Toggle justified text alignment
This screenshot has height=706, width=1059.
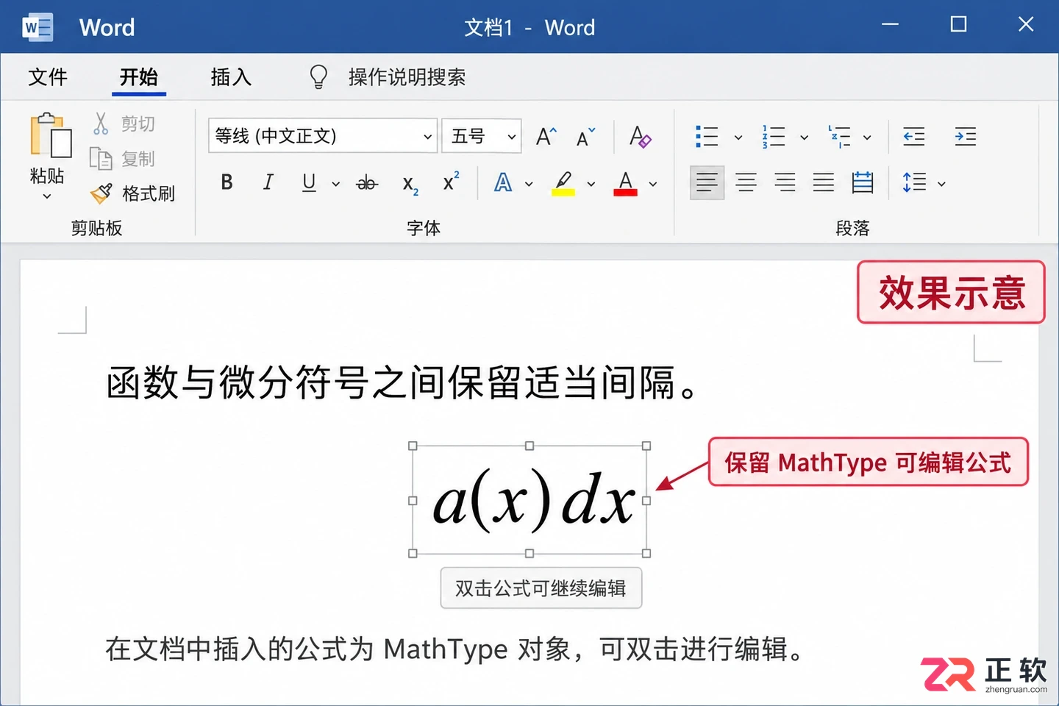(x=824, y=182)
